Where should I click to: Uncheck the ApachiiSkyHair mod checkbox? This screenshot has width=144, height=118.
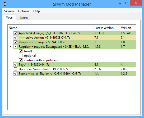pyautogui.click(x=16, y=33)
